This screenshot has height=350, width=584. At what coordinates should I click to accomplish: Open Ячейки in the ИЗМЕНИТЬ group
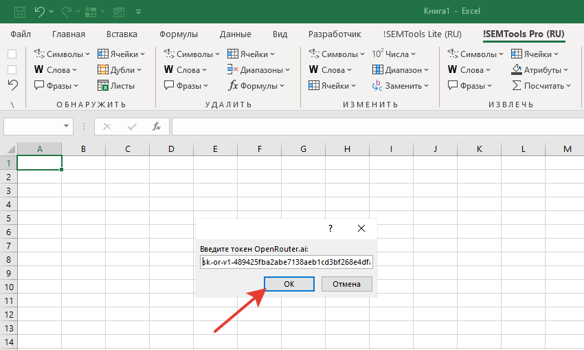point(332,86)
